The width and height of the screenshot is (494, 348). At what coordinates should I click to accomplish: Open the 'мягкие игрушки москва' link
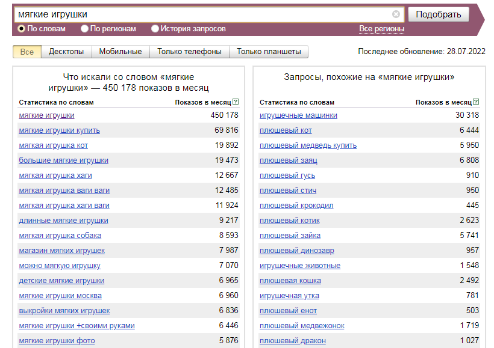[60, 296]
